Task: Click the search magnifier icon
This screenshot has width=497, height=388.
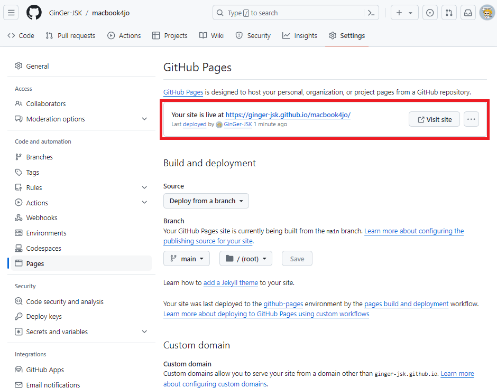Action: 219,13
